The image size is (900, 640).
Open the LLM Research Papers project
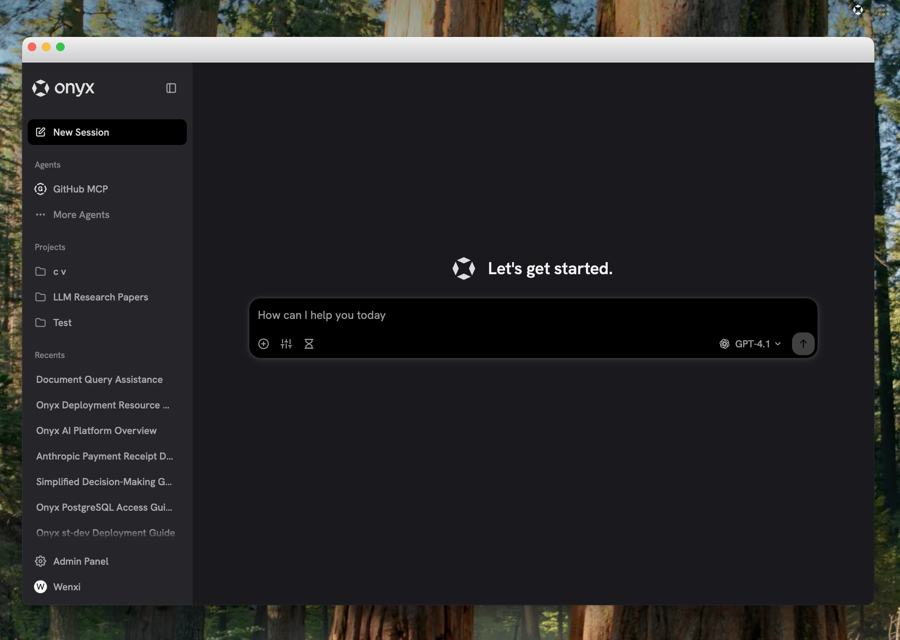[x=101, y=297]
